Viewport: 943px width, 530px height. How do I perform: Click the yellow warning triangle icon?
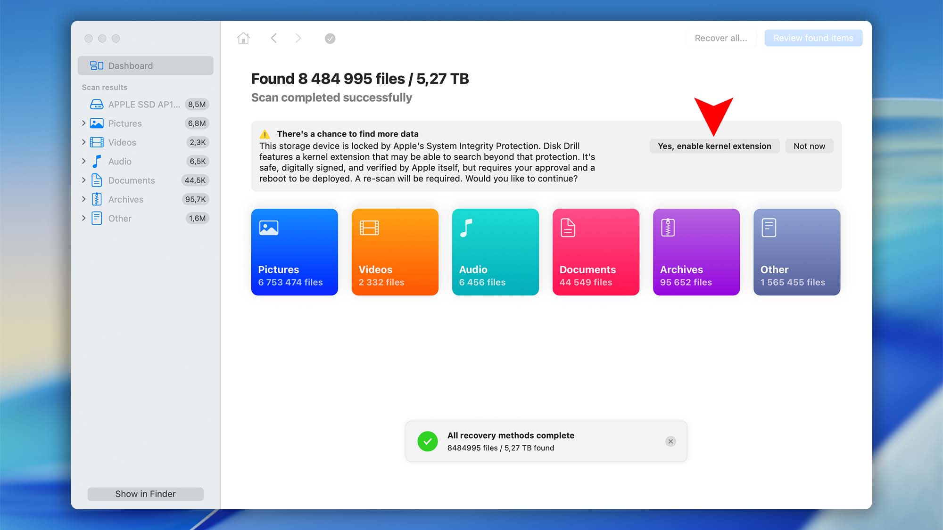click(x=265, y=134)
